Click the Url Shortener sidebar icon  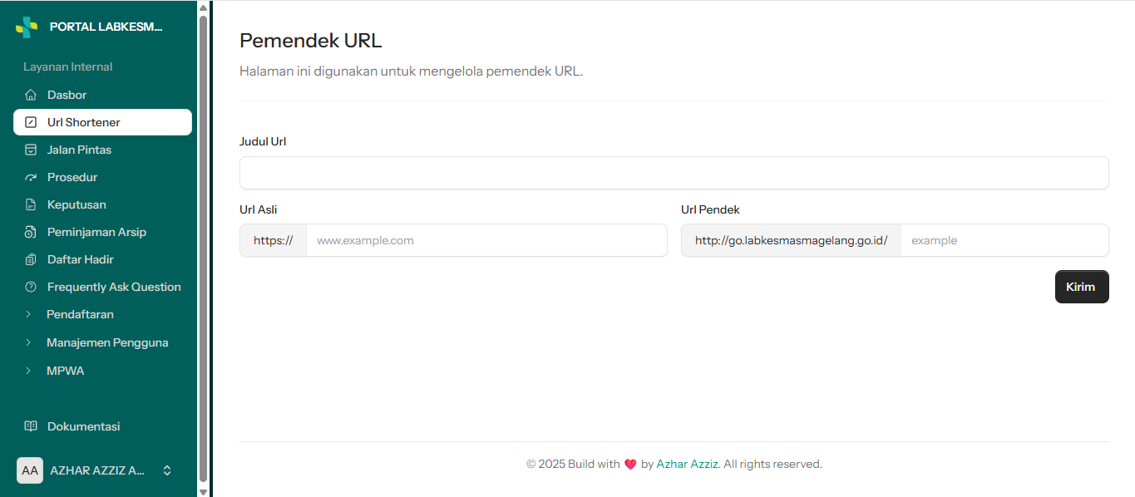31,122
